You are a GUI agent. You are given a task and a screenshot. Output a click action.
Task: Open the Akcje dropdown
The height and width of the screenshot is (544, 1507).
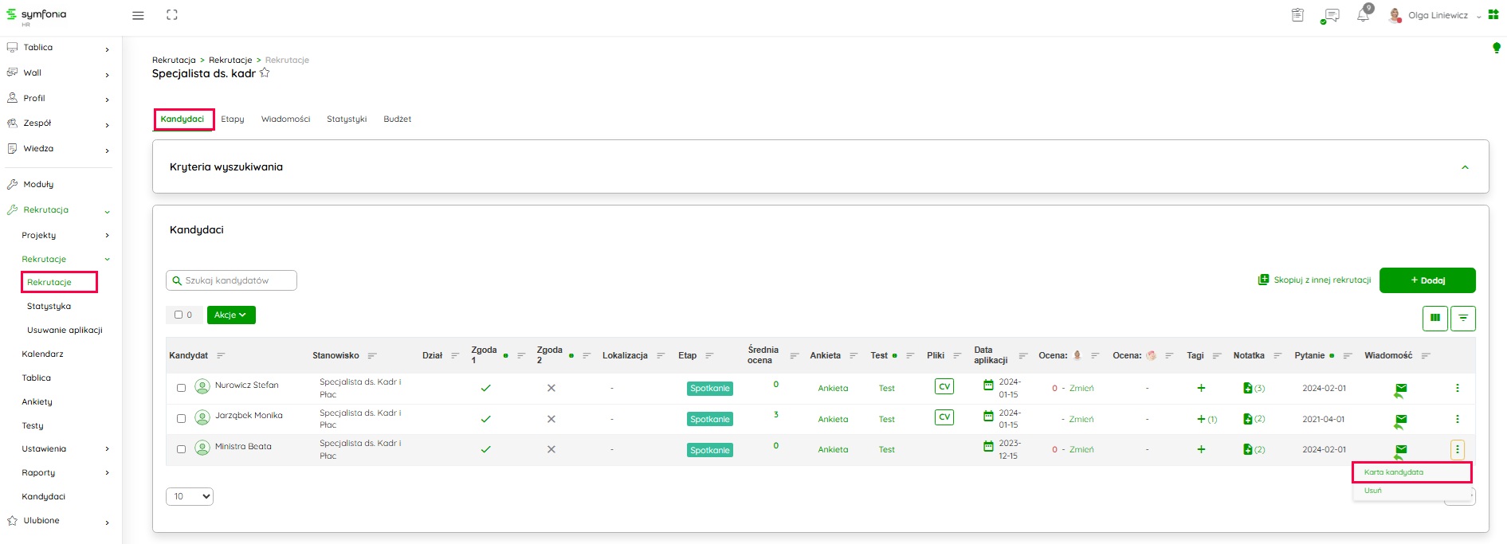click(231, 315)
